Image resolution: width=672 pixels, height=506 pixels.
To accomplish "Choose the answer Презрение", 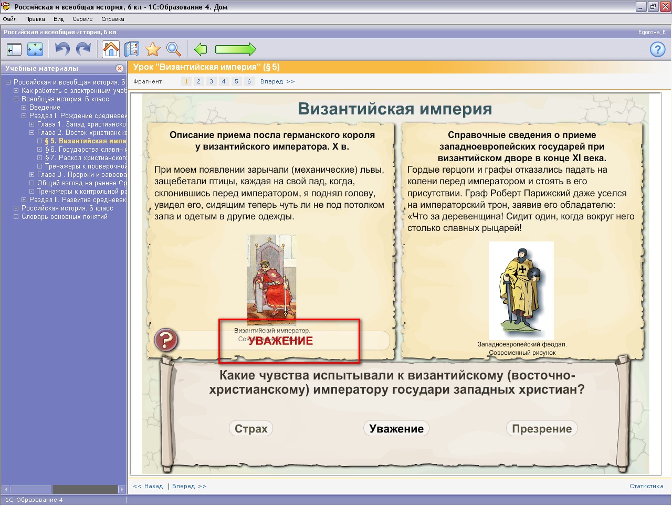I will [542, 429].
